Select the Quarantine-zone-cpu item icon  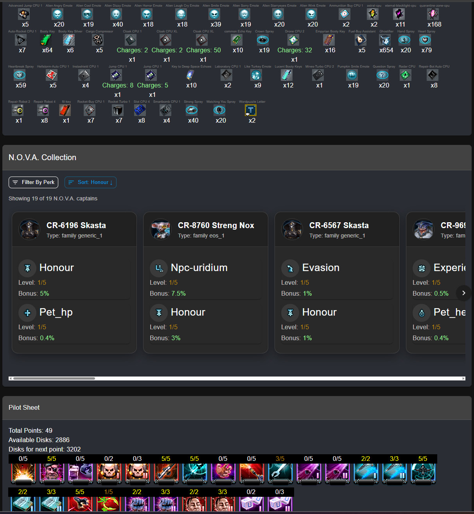(433, 14)
